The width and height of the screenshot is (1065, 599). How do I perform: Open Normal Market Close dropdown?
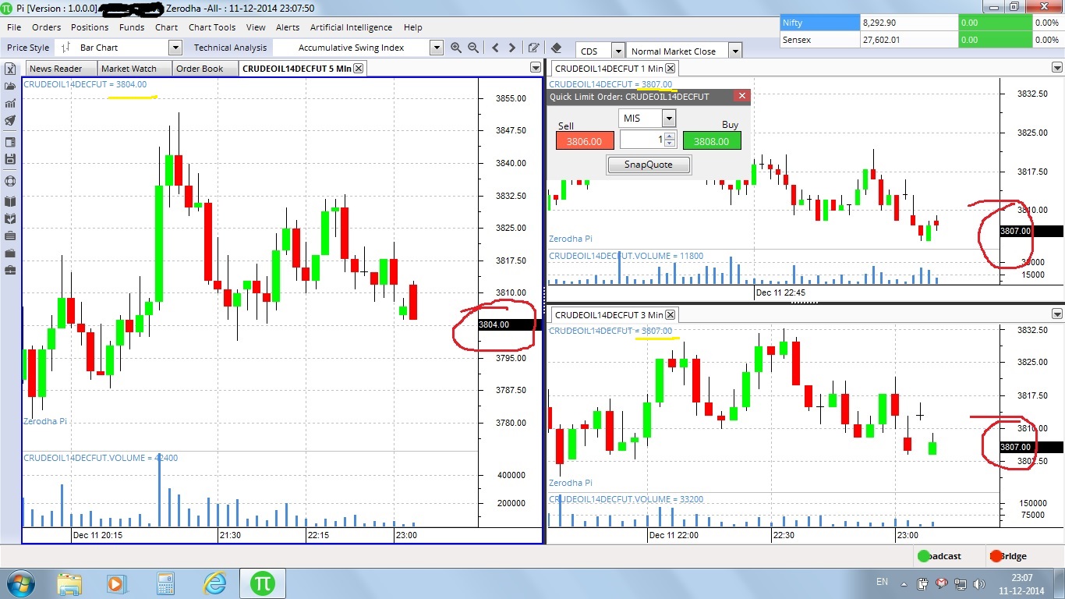pos(734,51)
